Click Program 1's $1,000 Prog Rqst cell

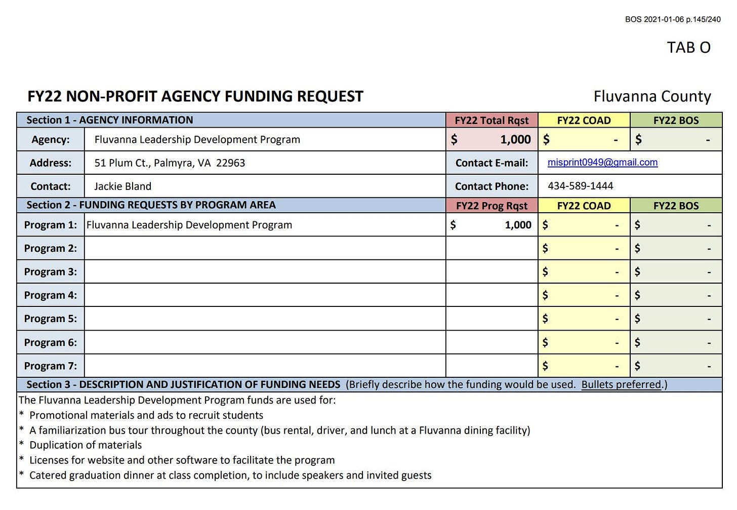[x=492, y=225]
